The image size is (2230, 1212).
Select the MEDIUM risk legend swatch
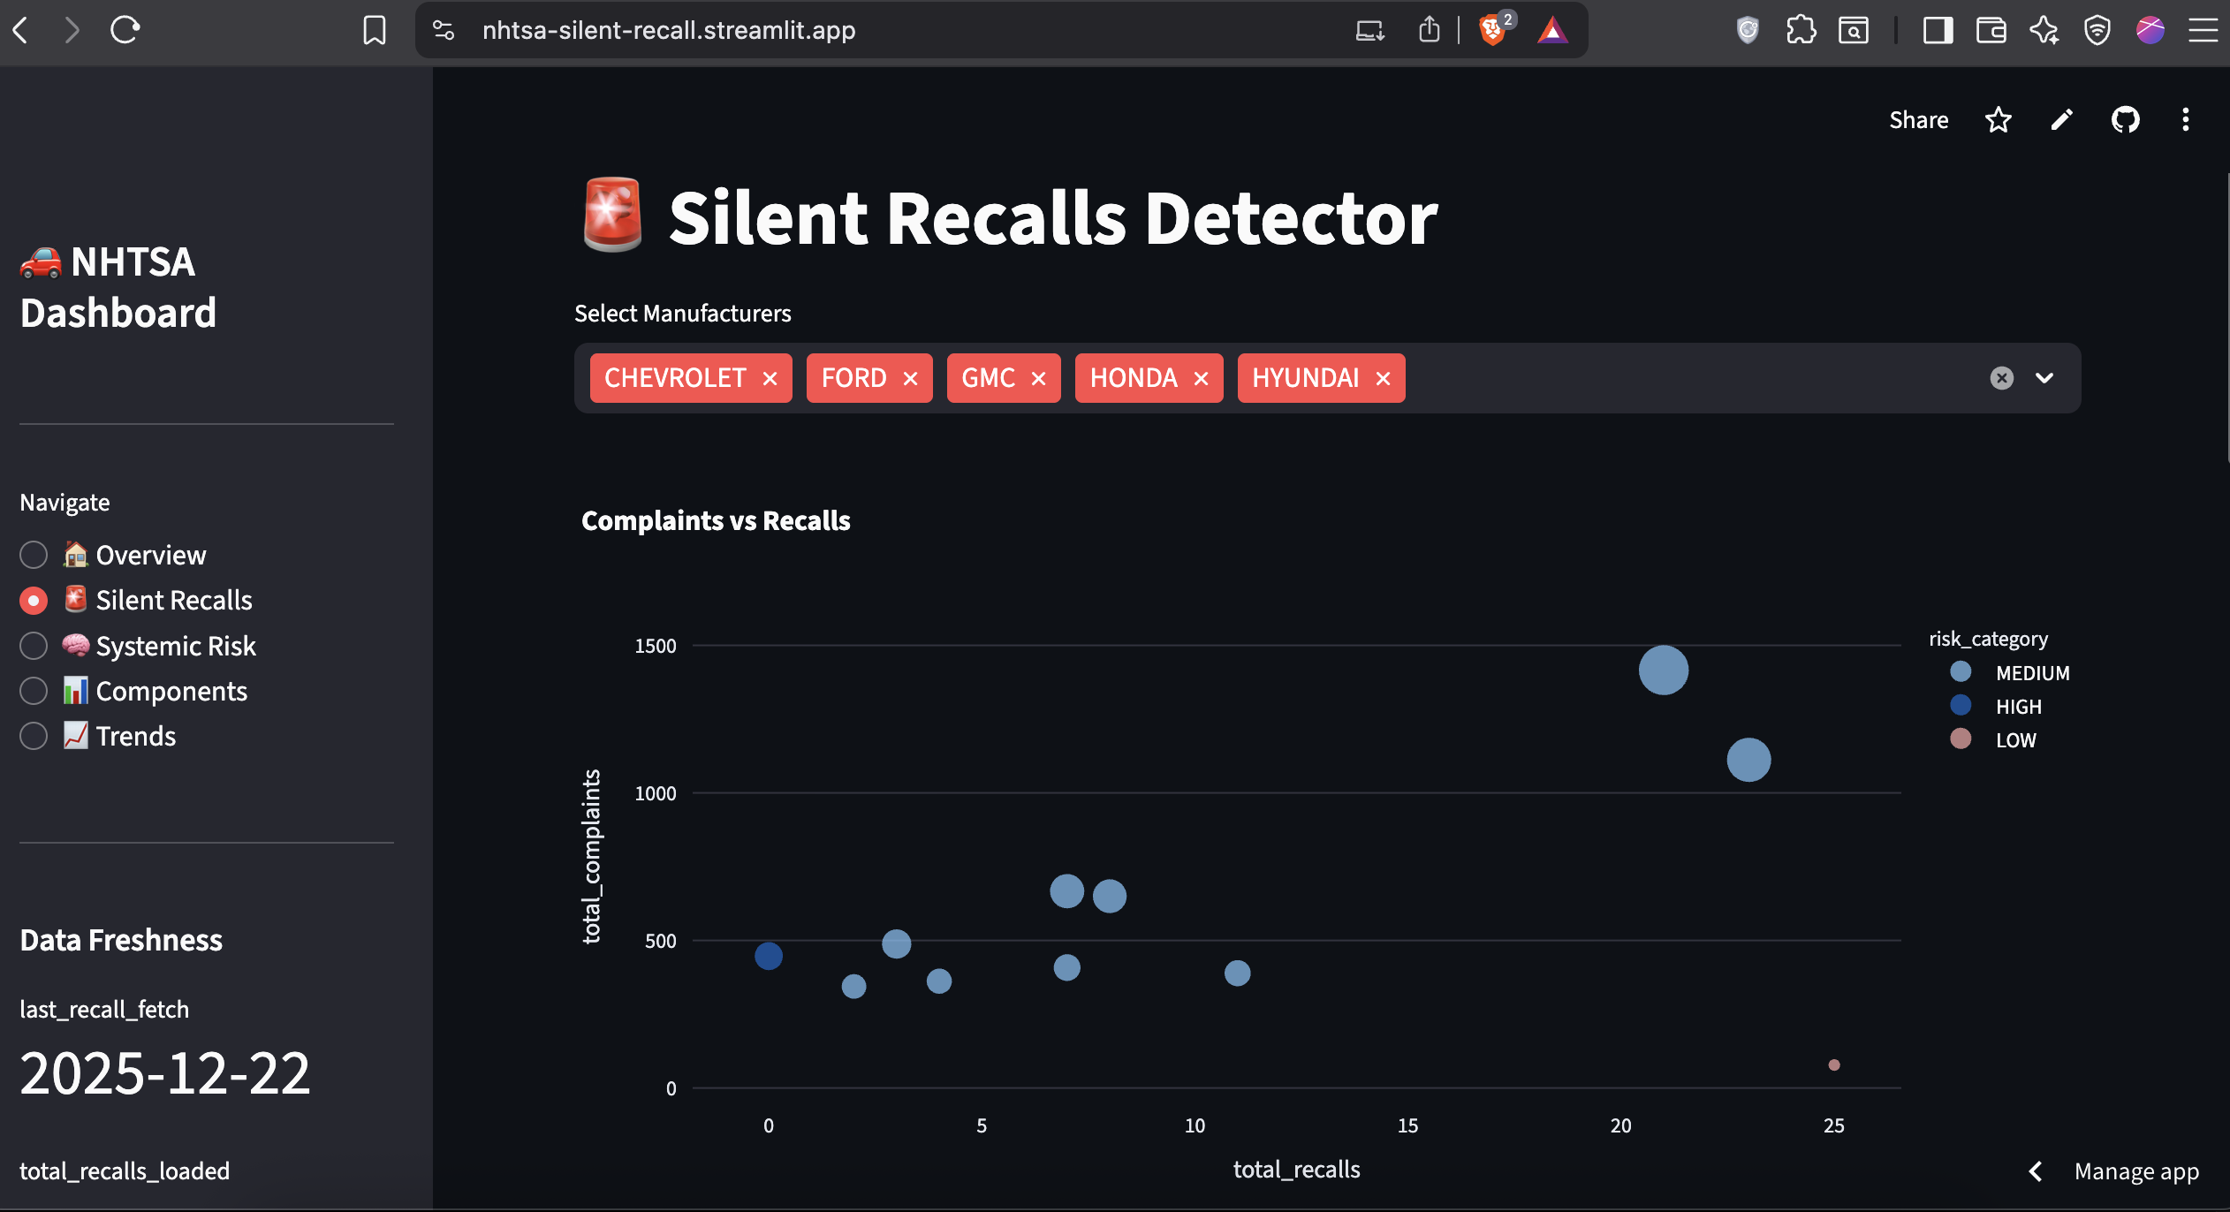click(x=1960, y=672)
